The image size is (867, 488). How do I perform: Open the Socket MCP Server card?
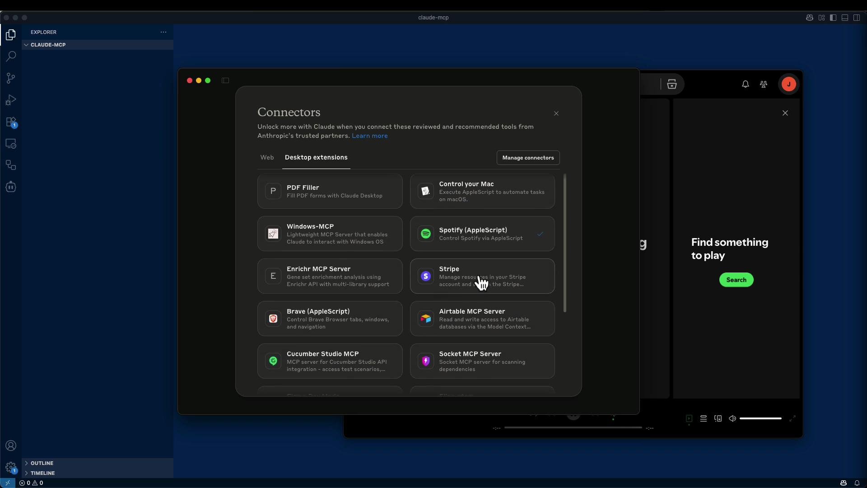click(x=482, y=361)
